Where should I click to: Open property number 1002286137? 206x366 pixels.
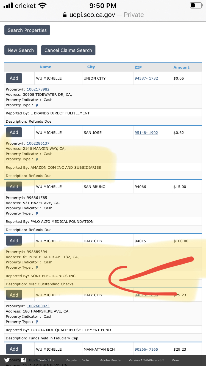[x=38, y=143]
